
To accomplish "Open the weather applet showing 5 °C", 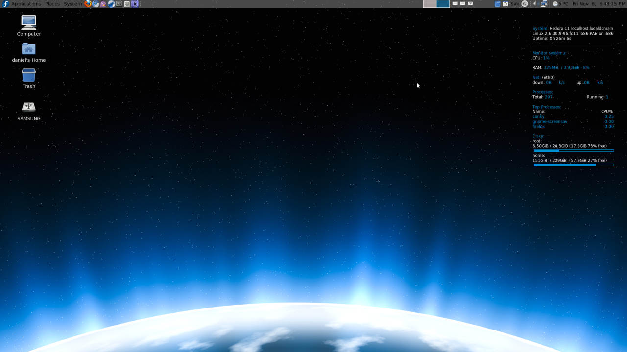I will click(x=560, y=4).
